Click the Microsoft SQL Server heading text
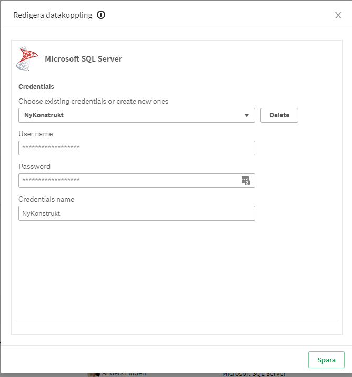The image size is (352, 377). click(83, 59)
